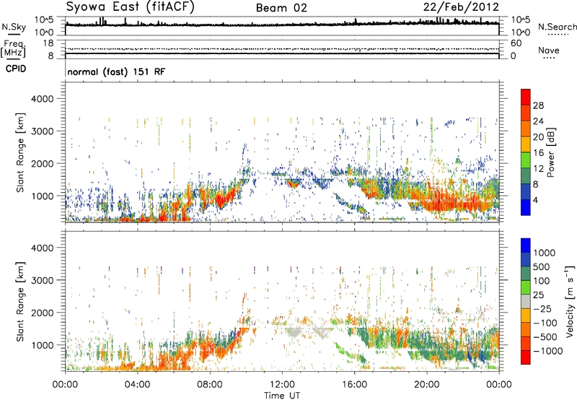Click the '2000' tick on the velocity panel range axis
577x400 pixels.
click(x=42, y=313)
